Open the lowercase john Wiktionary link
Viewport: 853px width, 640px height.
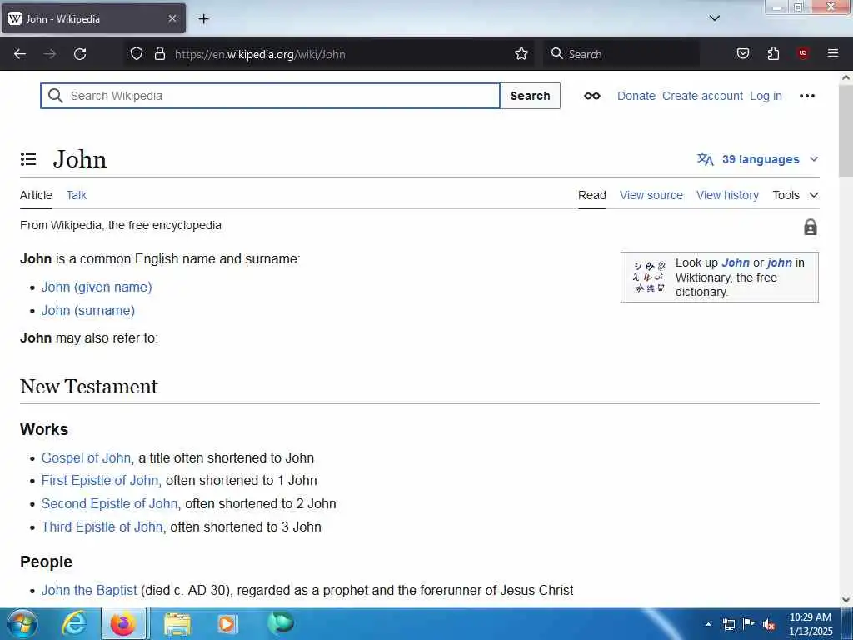pyautogui.click(x=780, y=262)
